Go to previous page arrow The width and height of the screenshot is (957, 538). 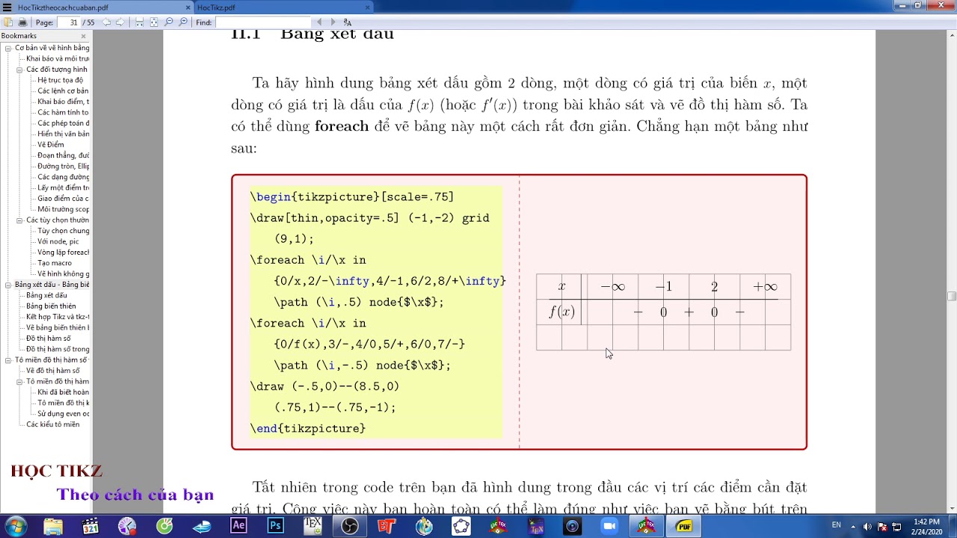(107, 22)
